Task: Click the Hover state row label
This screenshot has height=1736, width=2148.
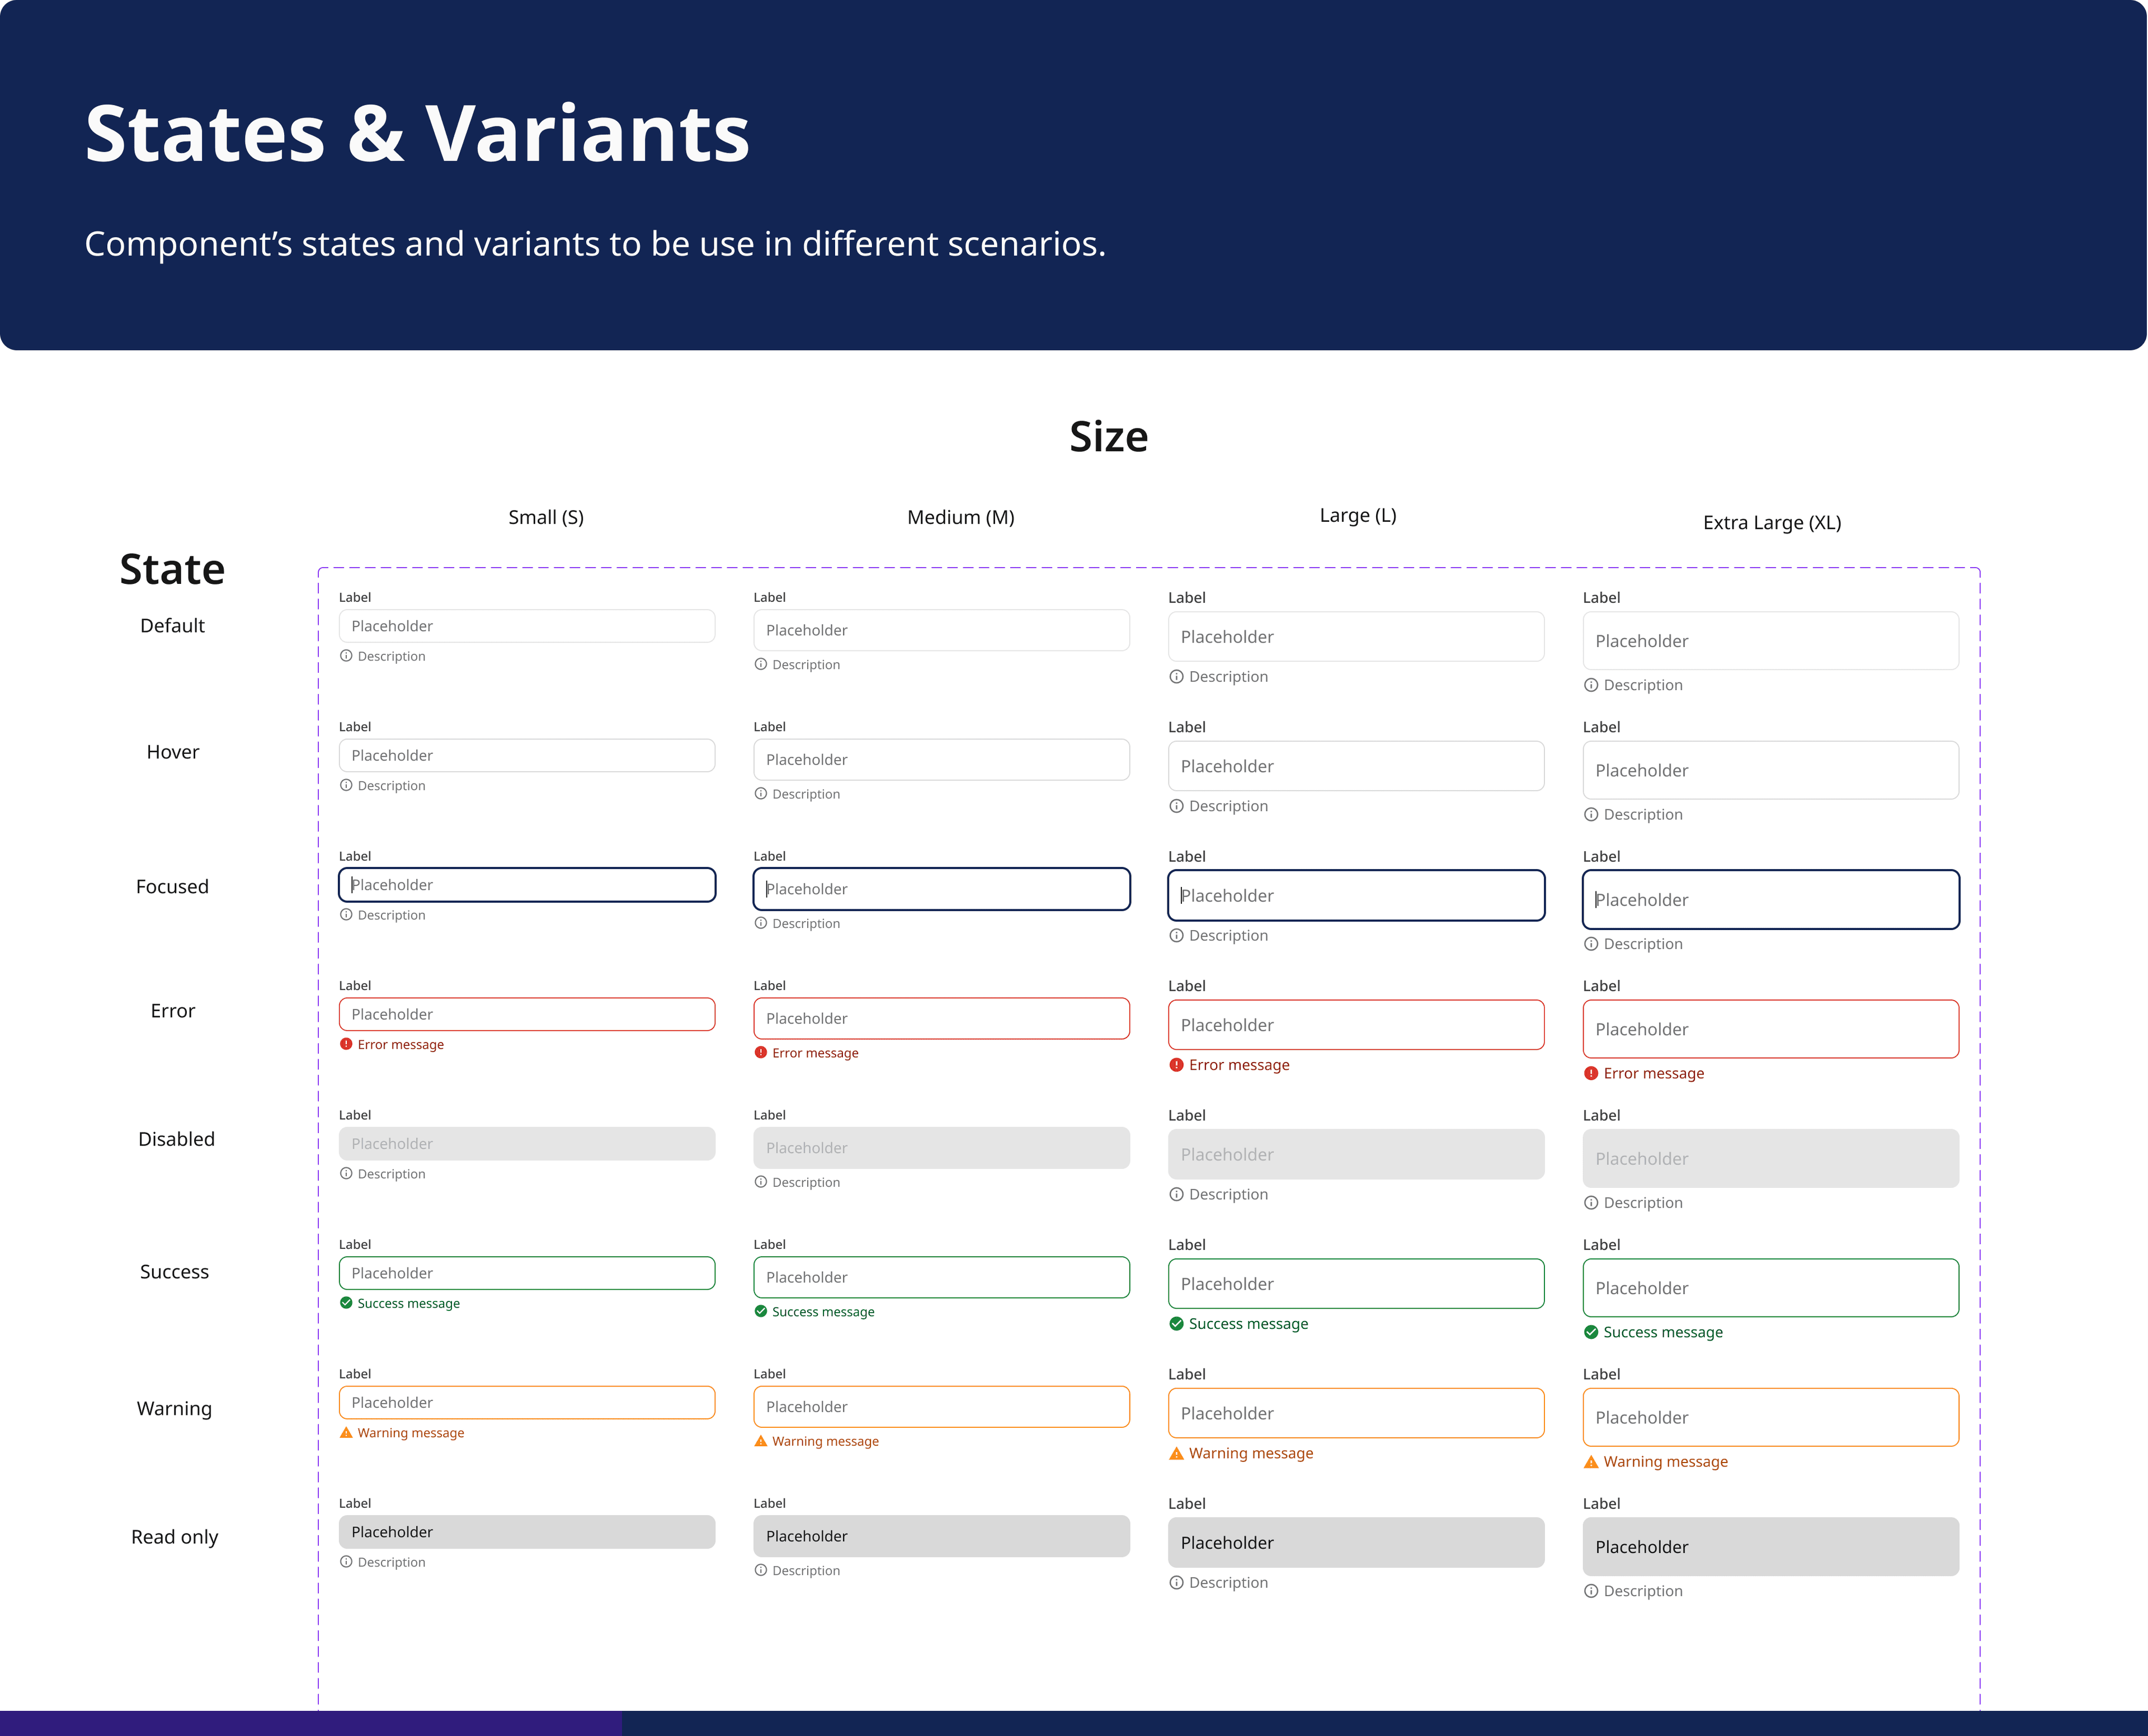Action: point(173,752)
